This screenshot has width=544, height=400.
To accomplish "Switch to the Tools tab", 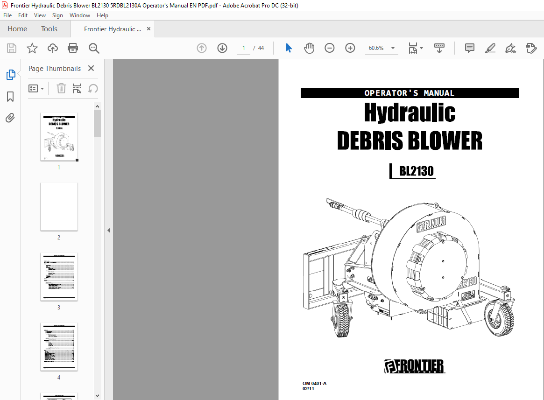I will pyautogui.click(x=49, y=29).
